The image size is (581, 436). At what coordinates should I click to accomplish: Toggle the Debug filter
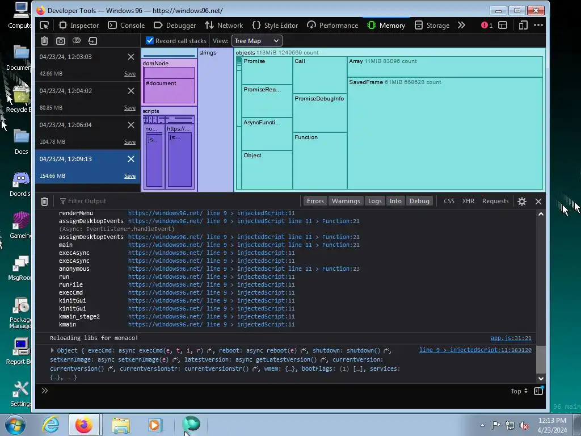coord(419,201)
